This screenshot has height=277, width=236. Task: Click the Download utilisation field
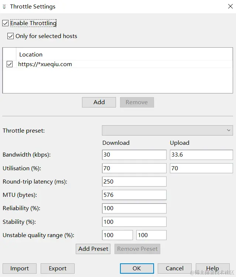click(x=134, y=168)
